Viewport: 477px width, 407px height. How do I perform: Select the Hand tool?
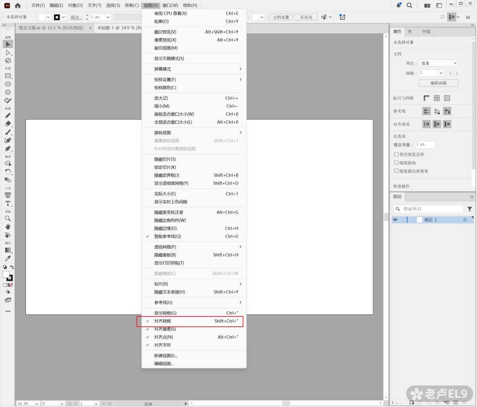[x=8, y=227]
